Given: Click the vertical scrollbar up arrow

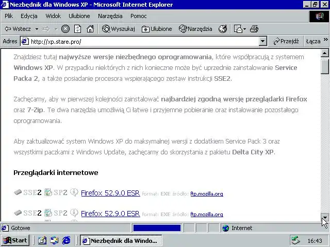Looking at the screenshot, I should 324,54.
